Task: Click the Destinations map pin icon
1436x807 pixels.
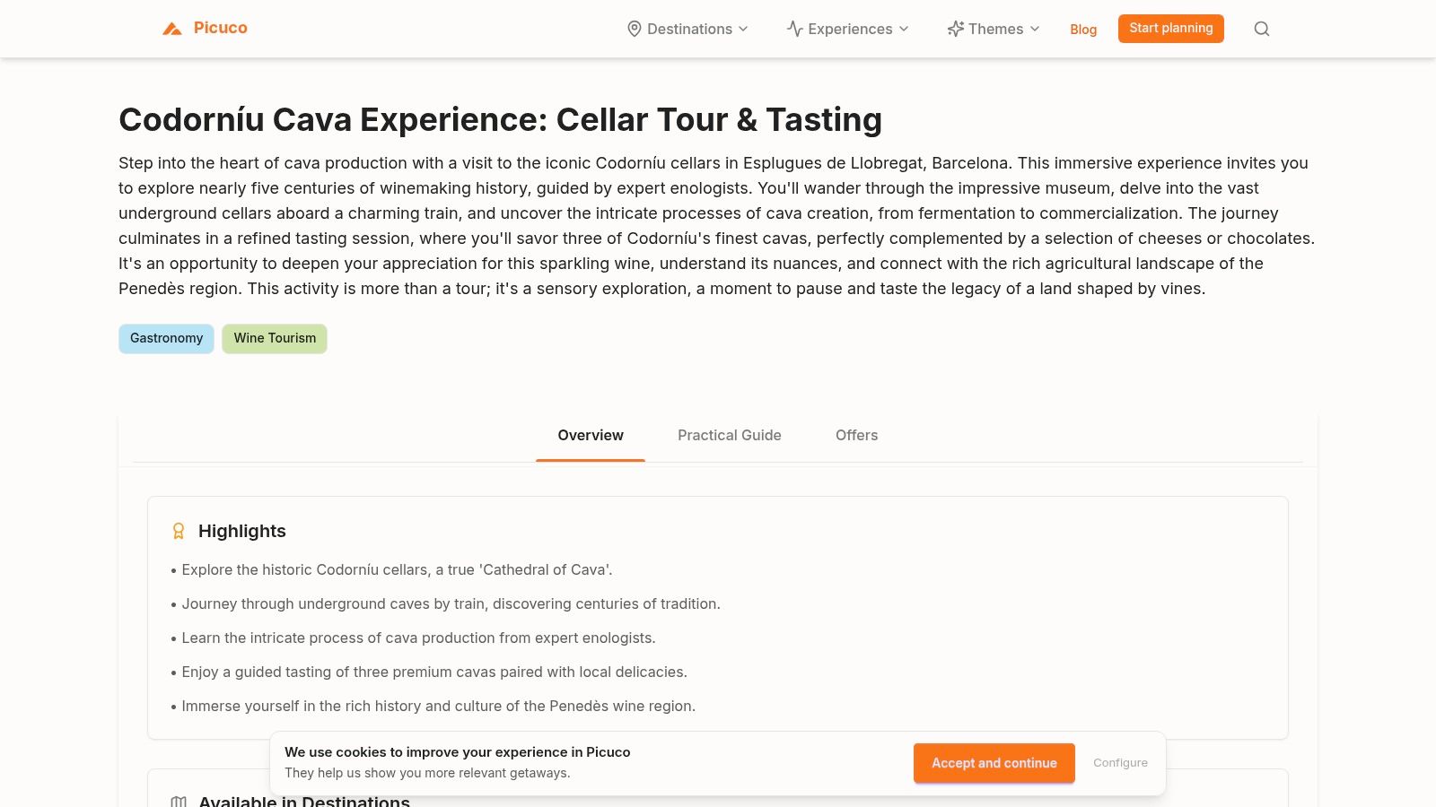Action: tap(634, 29)
